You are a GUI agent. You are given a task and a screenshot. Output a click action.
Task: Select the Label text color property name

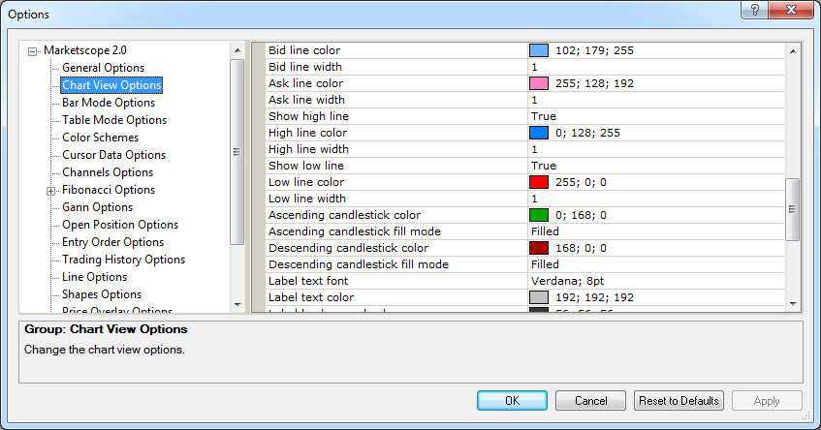click(x=311, y=297)
